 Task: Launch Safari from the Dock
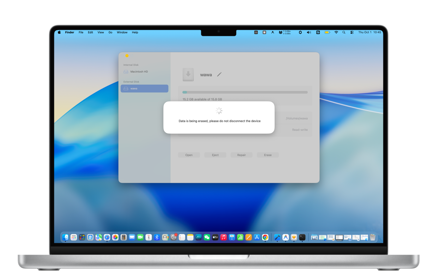tap(107, 237)
